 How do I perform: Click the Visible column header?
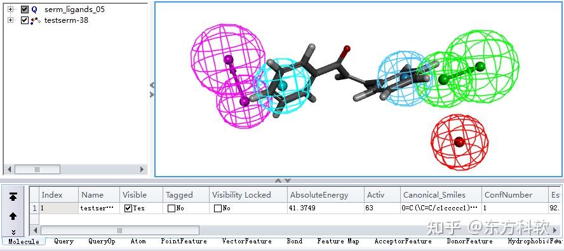click(x=141, y=195)
